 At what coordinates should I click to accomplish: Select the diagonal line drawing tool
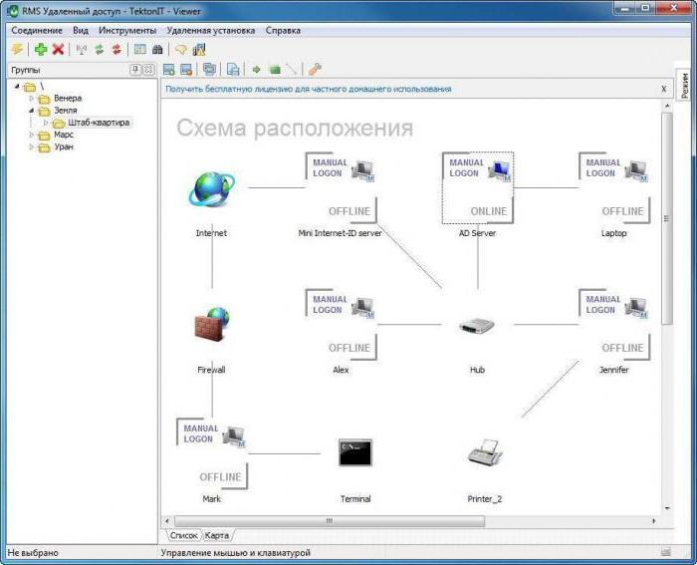[x=292, y=70]
